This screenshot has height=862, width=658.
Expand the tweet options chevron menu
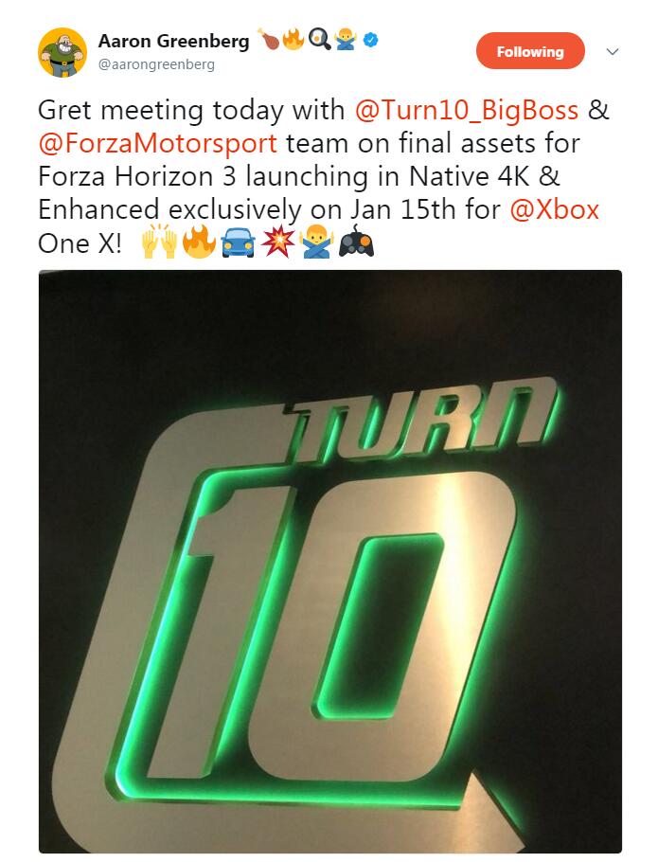(612, 52)
